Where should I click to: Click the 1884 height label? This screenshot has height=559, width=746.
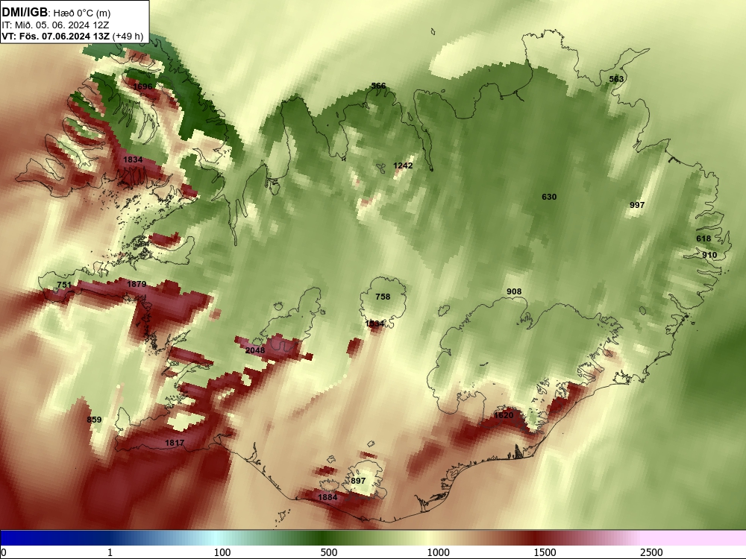pyautogui.click(x=327, y=497)
